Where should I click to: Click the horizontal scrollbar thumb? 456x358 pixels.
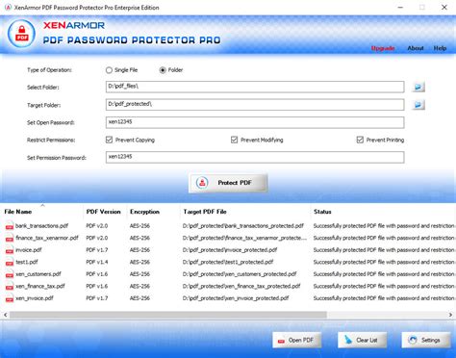pyautogui.click(x=168, y=315)
